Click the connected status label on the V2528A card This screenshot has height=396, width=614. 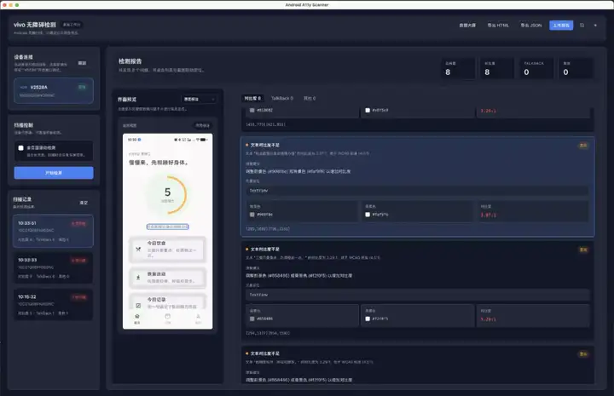click(82, 87)
